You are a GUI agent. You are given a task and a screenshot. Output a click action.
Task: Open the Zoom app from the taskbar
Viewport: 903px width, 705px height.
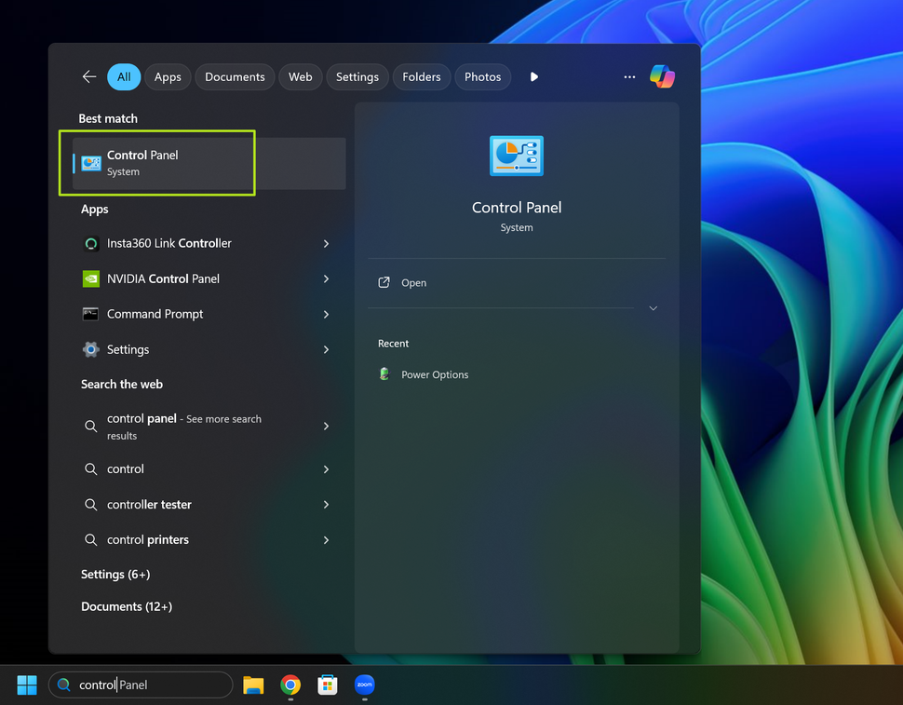[364, 685]
